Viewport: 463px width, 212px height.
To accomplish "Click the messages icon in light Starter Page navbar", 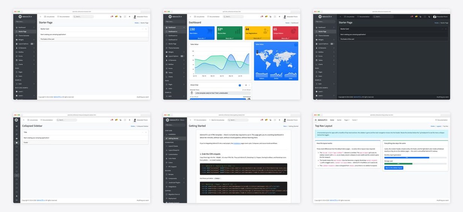I will 112,17.
